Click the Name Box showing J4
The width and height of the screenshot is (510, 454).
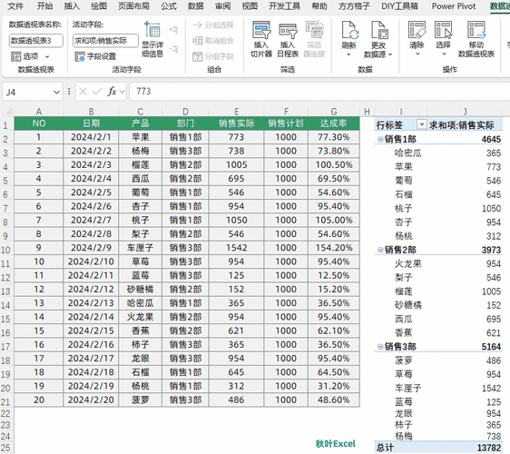click(x=27, y=92)
